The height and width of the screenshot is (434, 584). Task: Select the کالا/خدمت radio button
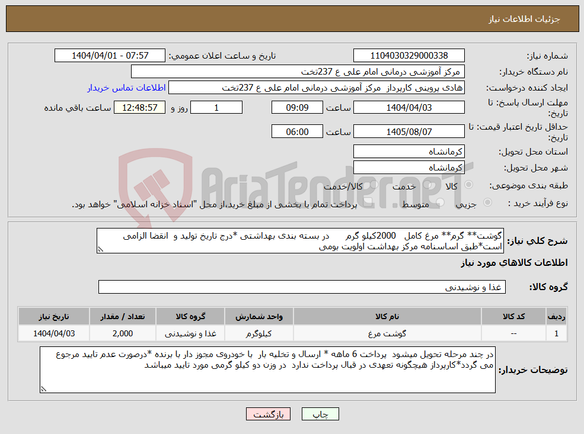point(374,185)
